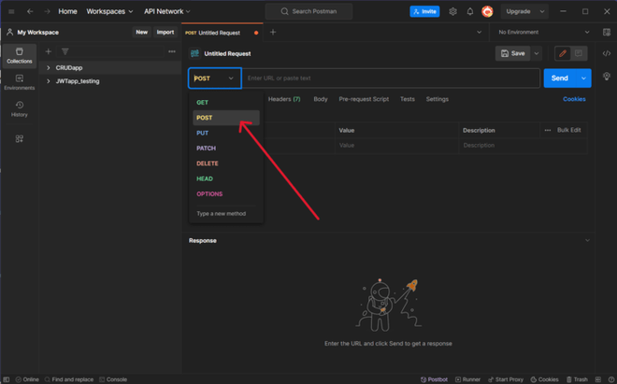Screen dimensions: 617x384
Task: Select DELETE method
Action: click(226, 164)
